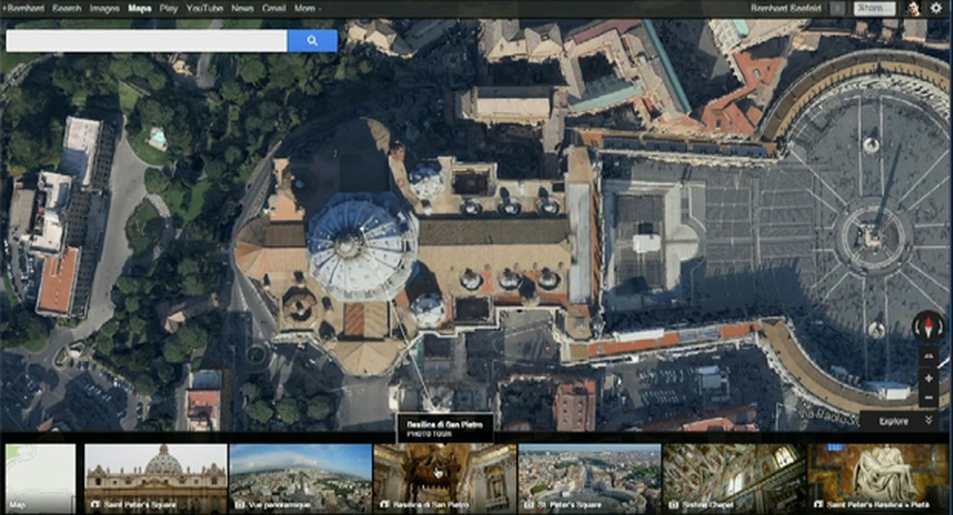Go to Images in top bar
Image resolution: width=953 pixels, height=515 pixels.
(x=104, y=9)
